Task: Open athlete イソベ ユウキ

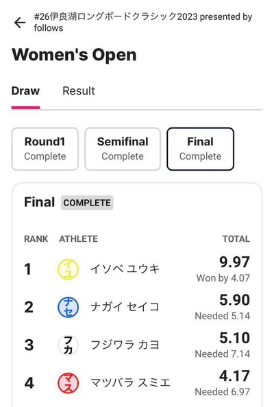Action: click(x=125, y=269)
